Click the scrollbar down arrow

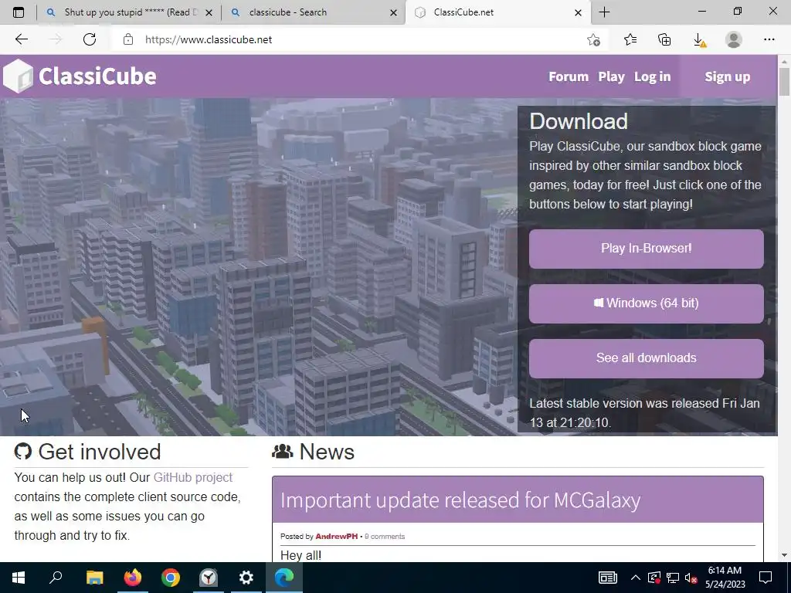click(x=784, y=555)
